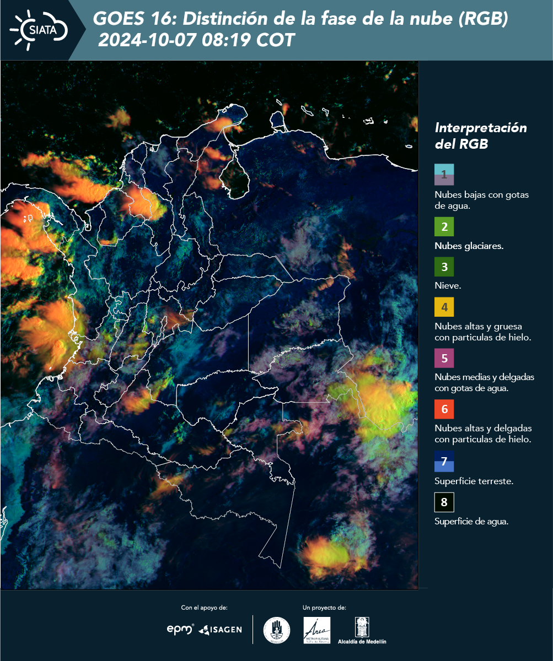Open the GOES 16 satellite map image
Image resolution: width=553 pixels, height=661 pixels.
(x=210, y=325)
